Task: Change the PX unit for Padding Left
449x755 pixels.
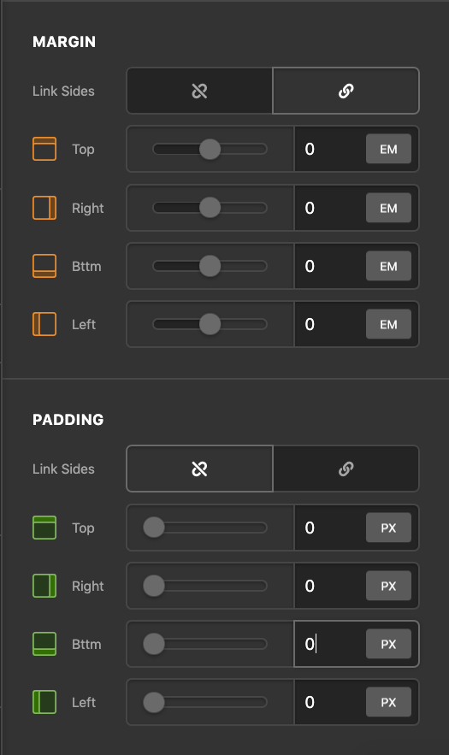Action: (x=388, y=703)
